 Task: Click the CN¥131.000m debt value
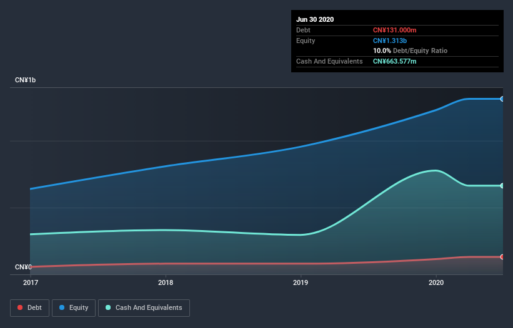pos(394,30)
